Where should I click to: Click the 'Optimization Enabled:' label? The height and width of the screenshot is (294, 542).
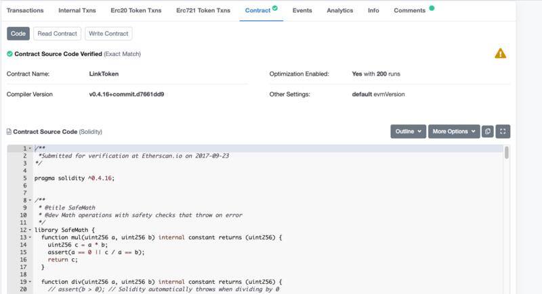pos(299,74)
